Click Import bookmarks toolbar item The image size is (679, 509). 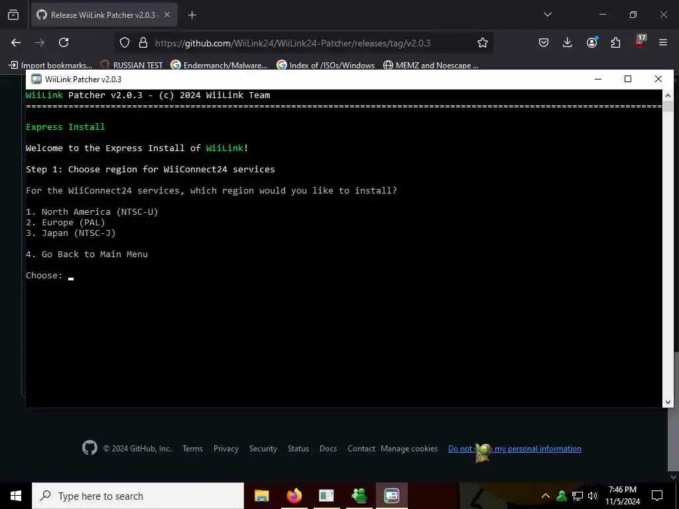tap(50, 66)
